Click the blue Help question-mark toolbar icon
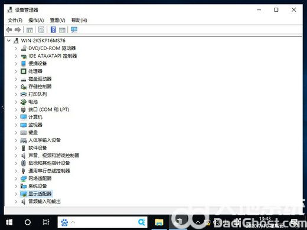 click(53, 29)
